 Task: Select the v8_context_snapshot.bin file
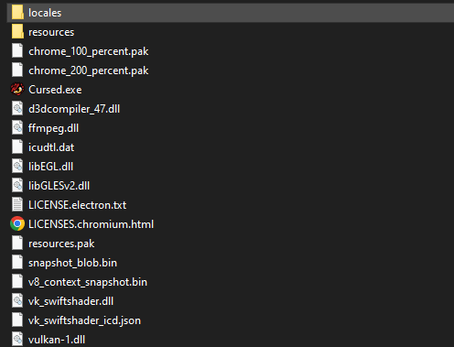pyautogui.click(x=88, y=282)
